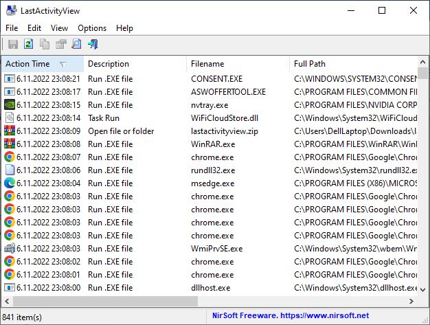Select the lastactivityview.zip WinRAR icon

[10, 131]
